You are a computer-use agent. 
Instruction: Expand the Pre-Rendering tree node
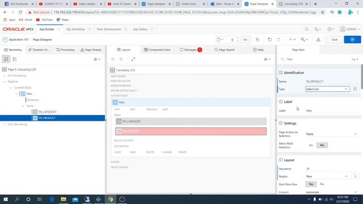click(x=5, y=75)
